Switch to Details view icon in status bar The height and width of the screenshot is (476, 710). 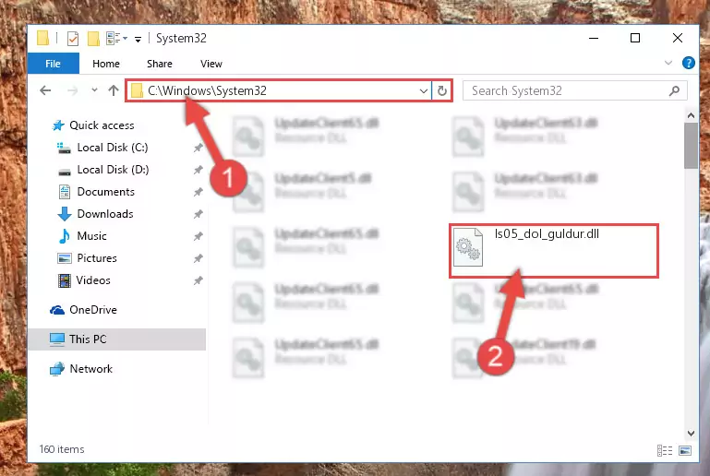[665, 451]
